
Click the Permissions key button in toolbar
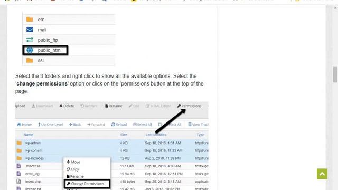(189, 106)
